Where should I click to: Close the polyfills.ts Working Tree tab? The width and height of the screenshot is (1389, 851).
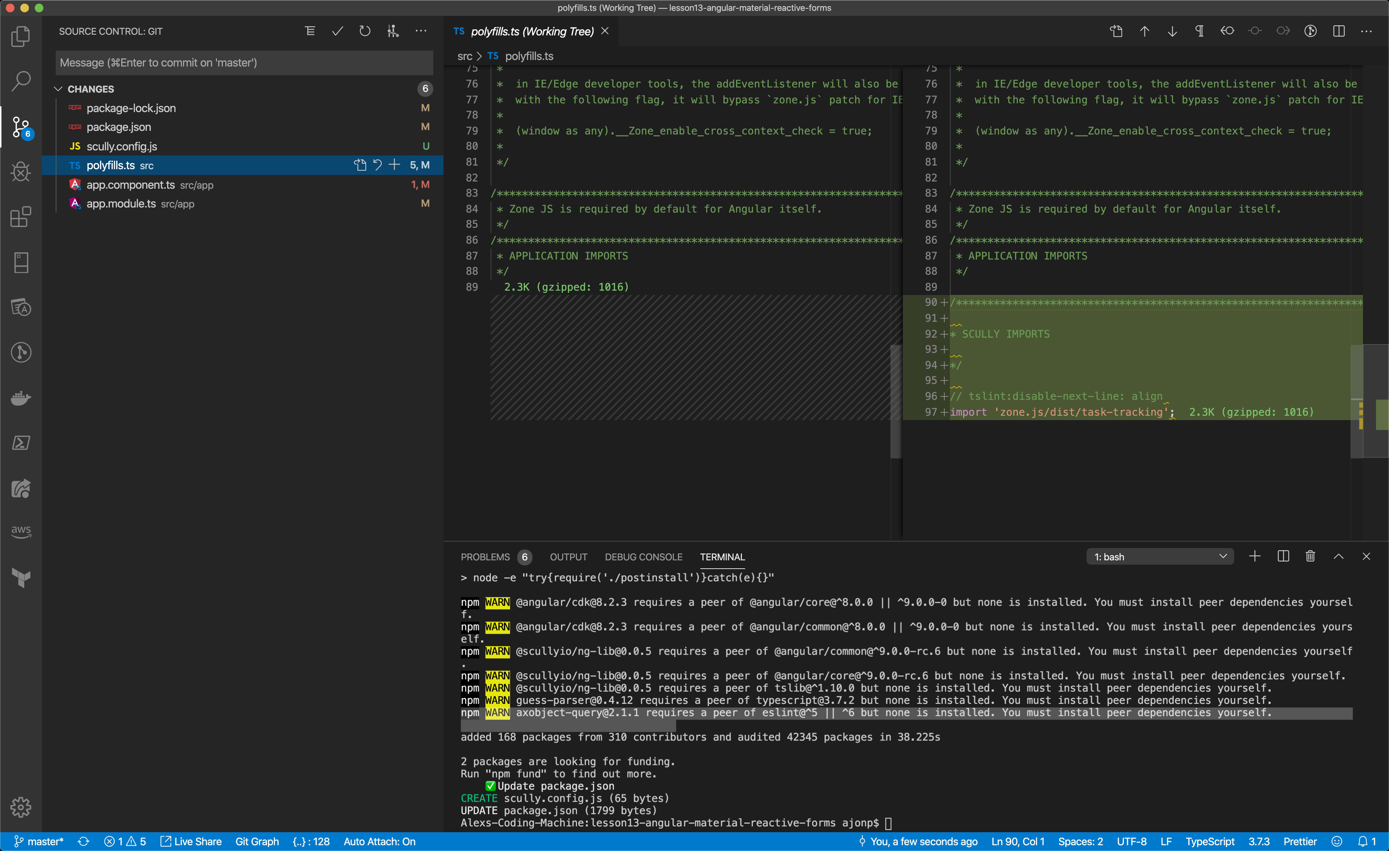605,31
